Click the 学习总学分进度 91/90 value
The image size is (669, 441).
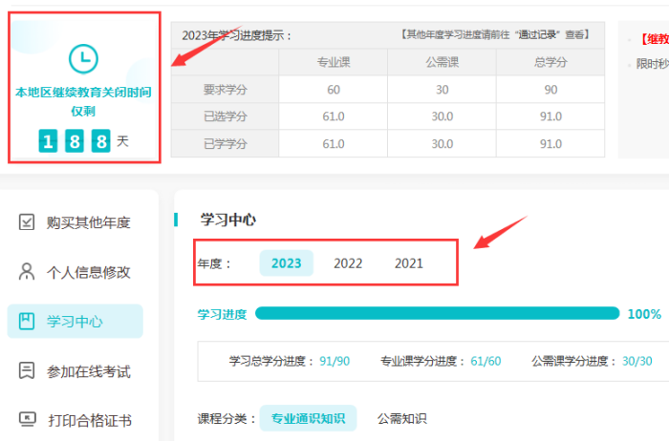(334, 361)
